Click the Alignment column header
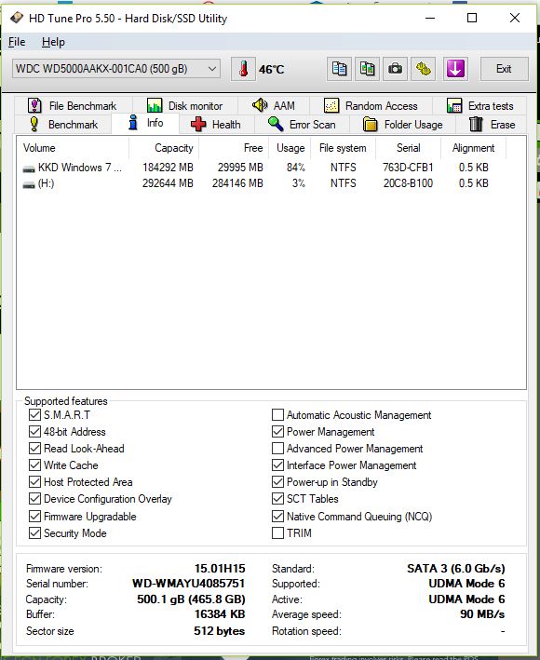Viewport: 540px width, 660px height. 474,148
